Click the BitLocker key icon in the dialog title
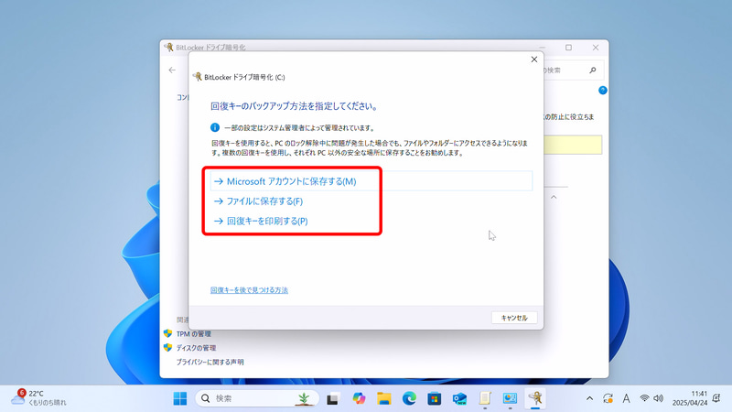Screen dimensions: 732x412 tap(198, 77)
